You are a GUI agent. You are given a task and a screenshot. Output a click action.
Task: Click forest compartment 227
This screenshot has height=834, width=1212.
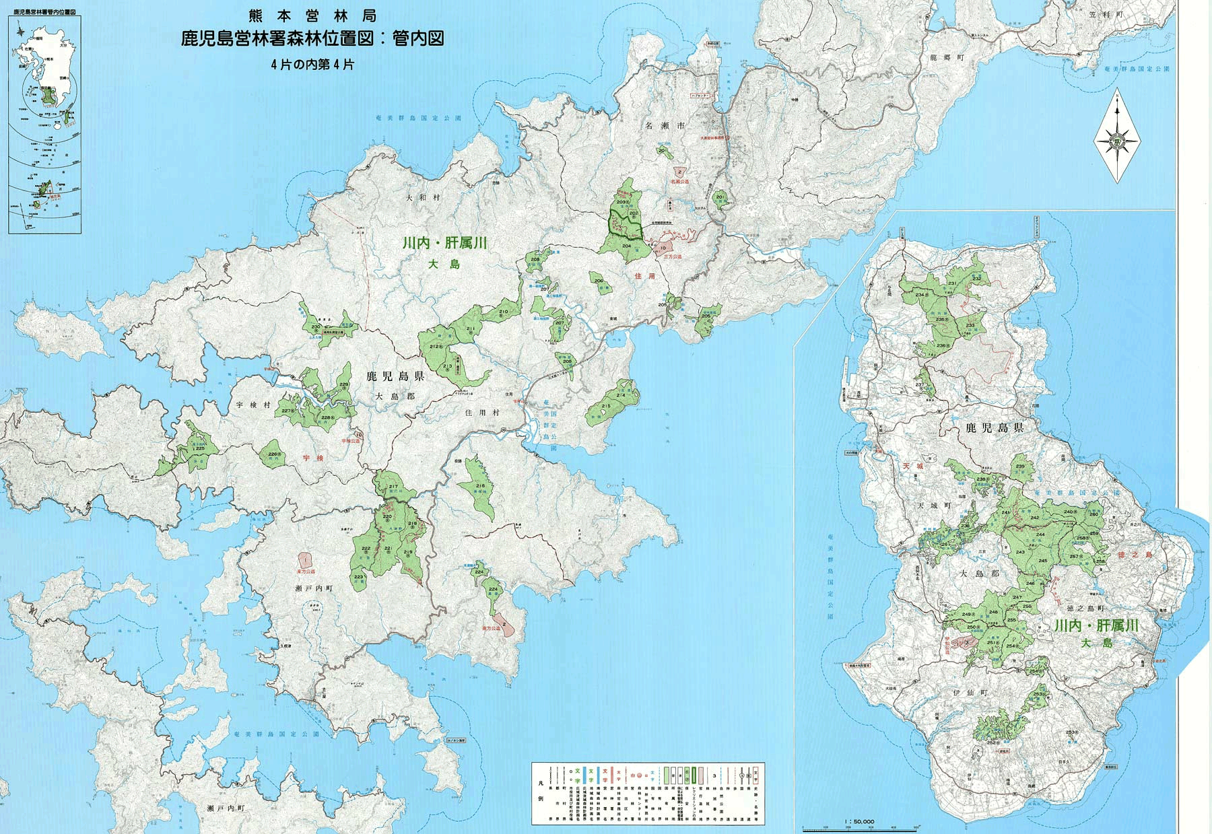pyautogui.click(x=288, y=411)
